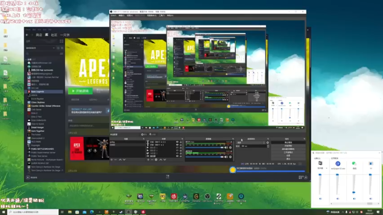The width and height of the screenshot is (383, 215).
Task: Open the Apex Legends news thumbnail
Action: point(90,149)
